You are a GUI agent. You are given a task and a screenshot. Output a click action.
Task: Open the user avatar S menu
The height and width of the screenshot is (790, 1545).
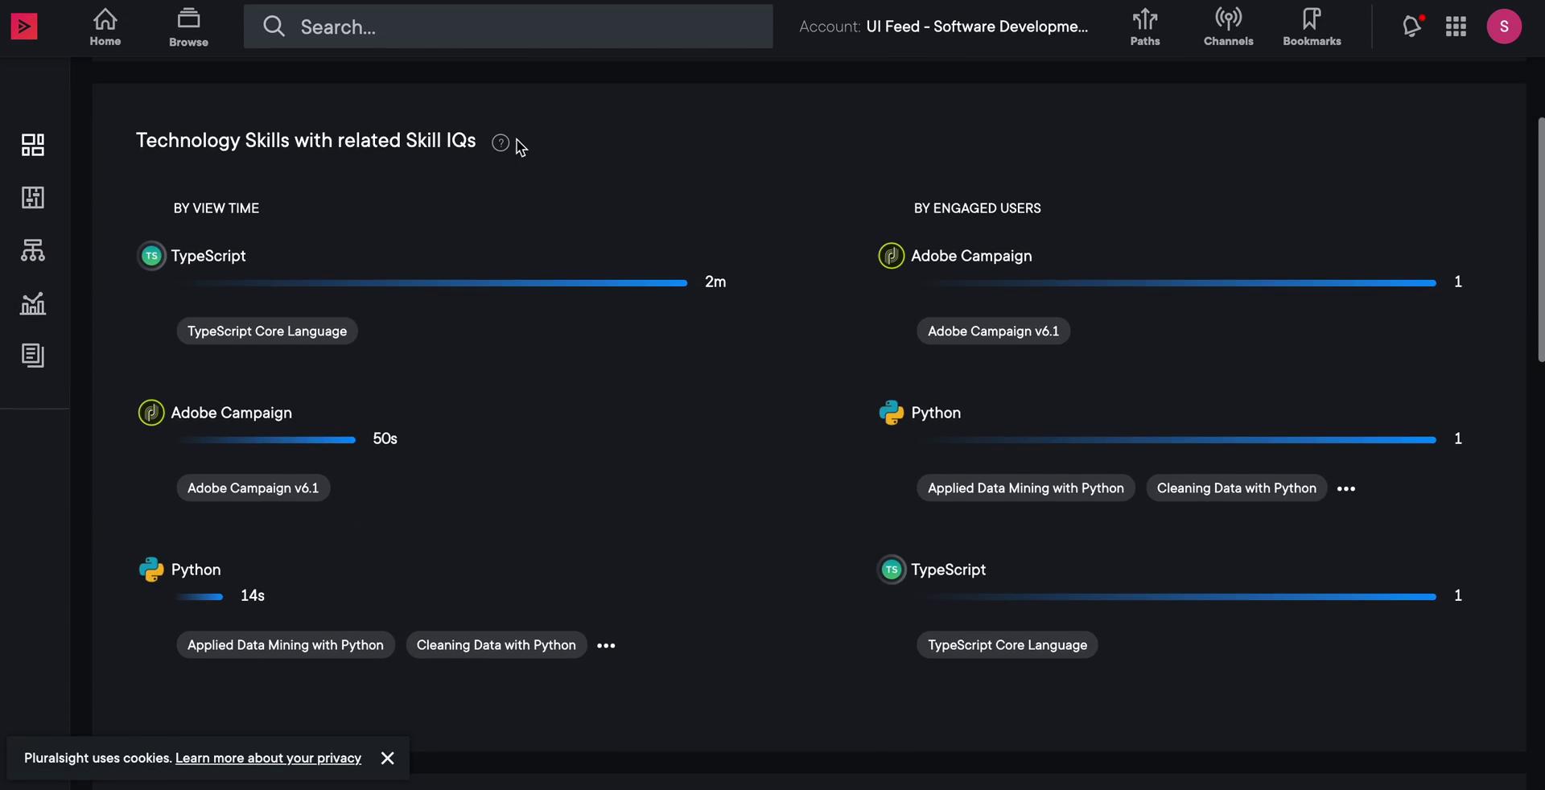click(x=1504, y=27)
